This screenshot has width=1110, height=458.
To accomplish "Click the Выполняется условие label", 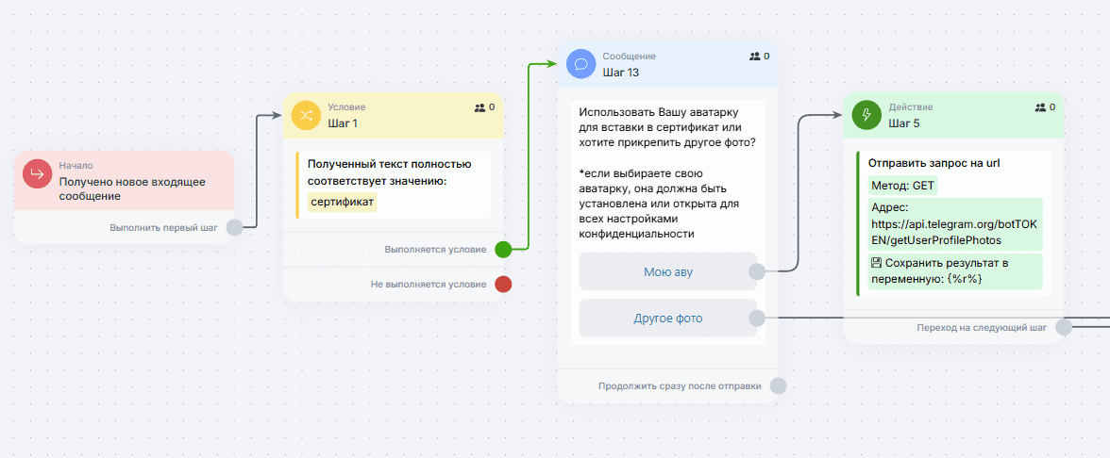I will (435, 250).
